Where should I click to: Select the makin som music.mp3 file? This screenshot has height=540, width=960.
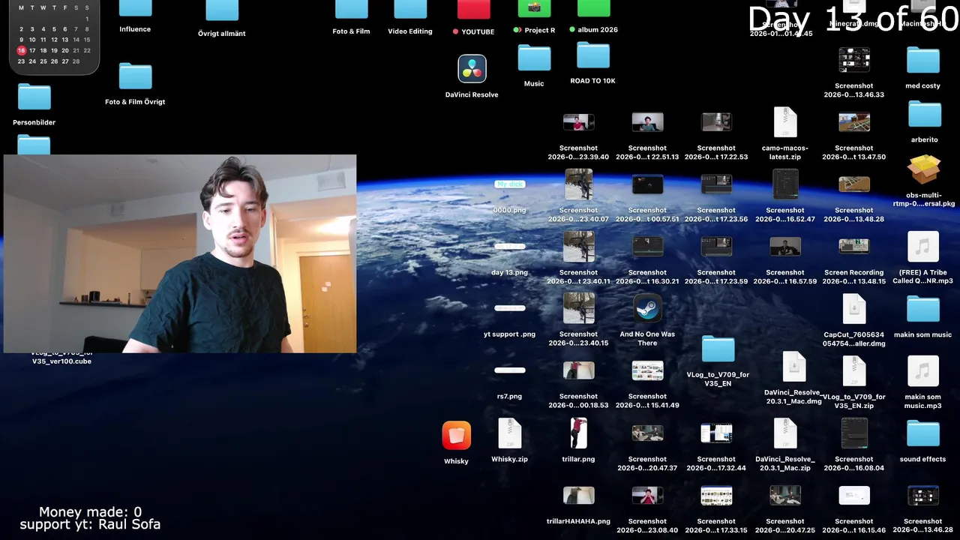(x=923, y=371)
